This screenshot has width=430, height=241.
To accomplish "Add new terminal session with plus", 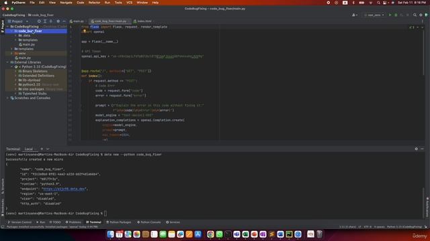I will [x=42, y=149].
